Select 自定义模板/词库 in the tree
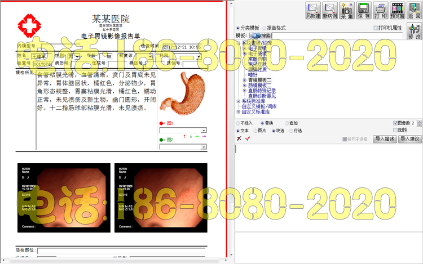This screenshot has height=264, width=423. [x=259, y=106]
